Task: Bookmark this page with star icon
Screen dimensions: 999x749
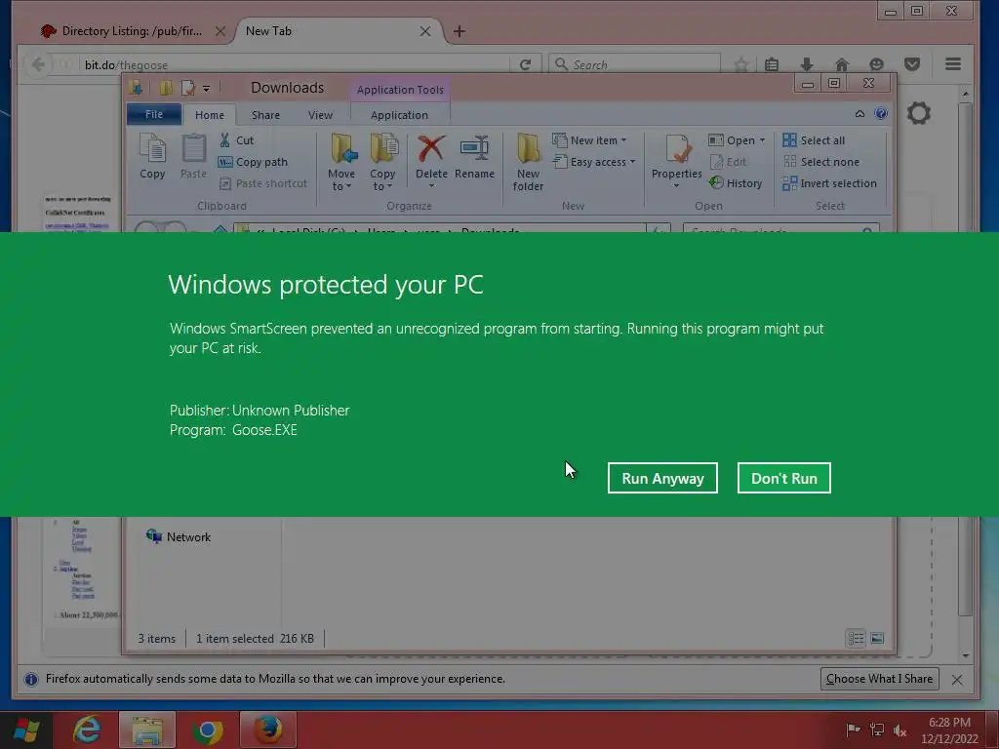Action: point(740,64)
